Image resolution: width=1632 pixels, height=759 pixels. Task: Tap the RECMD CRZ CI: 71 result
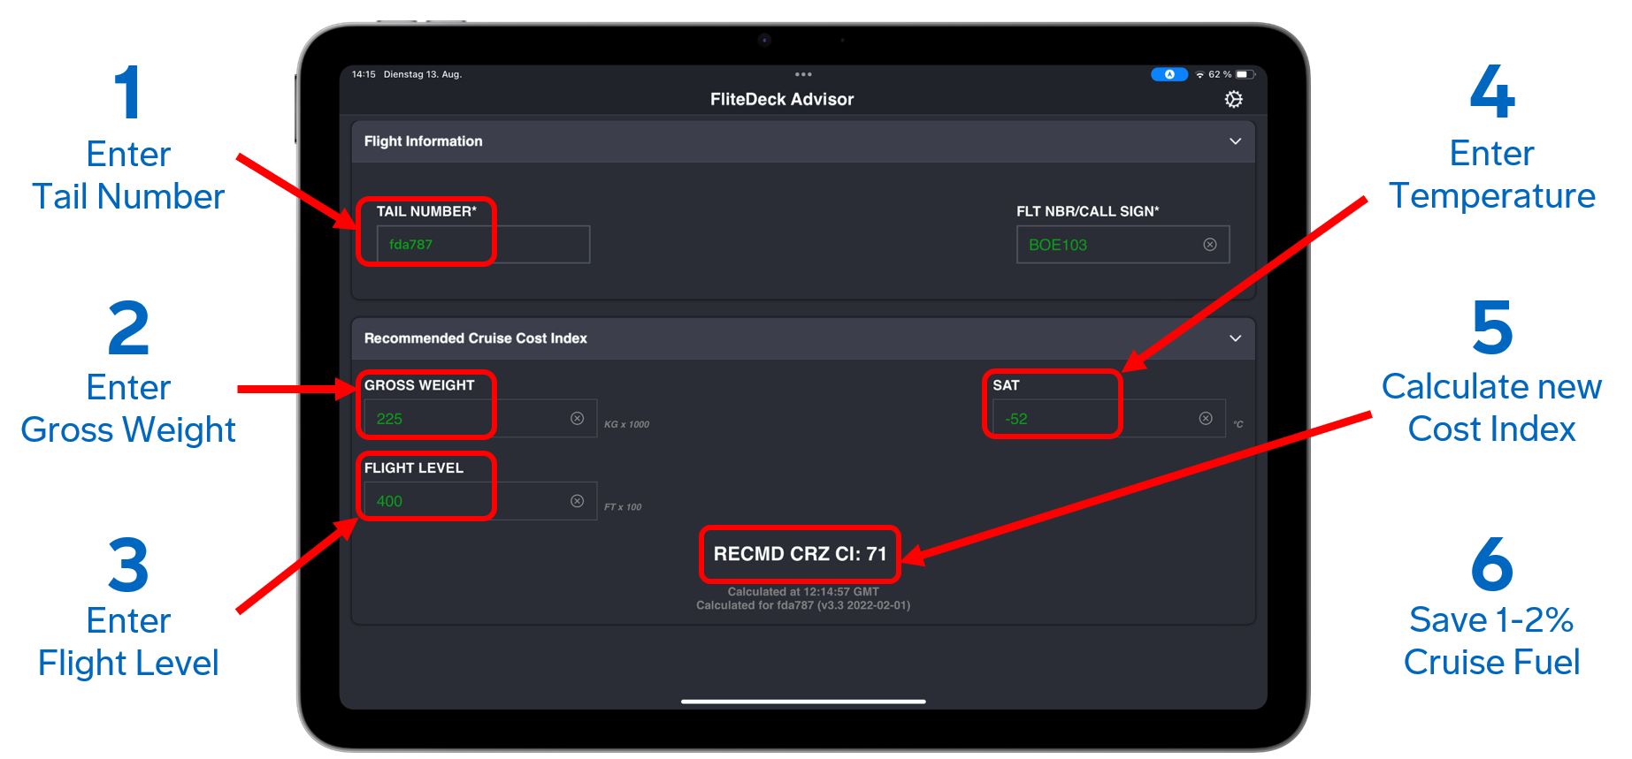pos(800,554)
